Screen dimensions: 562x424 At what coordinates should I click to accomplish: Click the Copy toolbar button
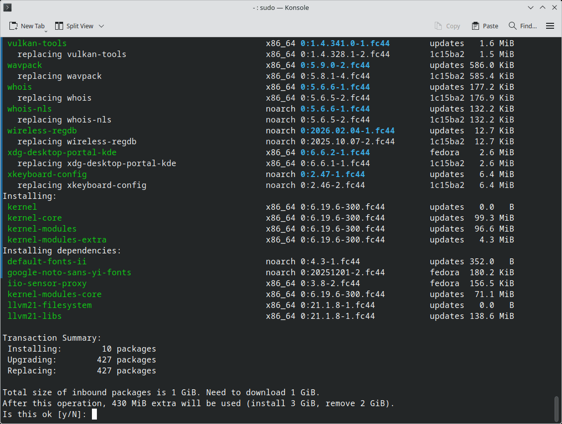pos(447,26)
